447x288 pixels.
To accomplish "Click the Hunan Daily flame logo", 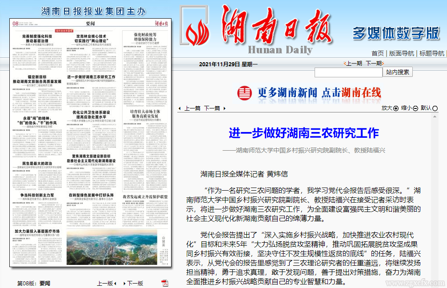I will point(197,32).
